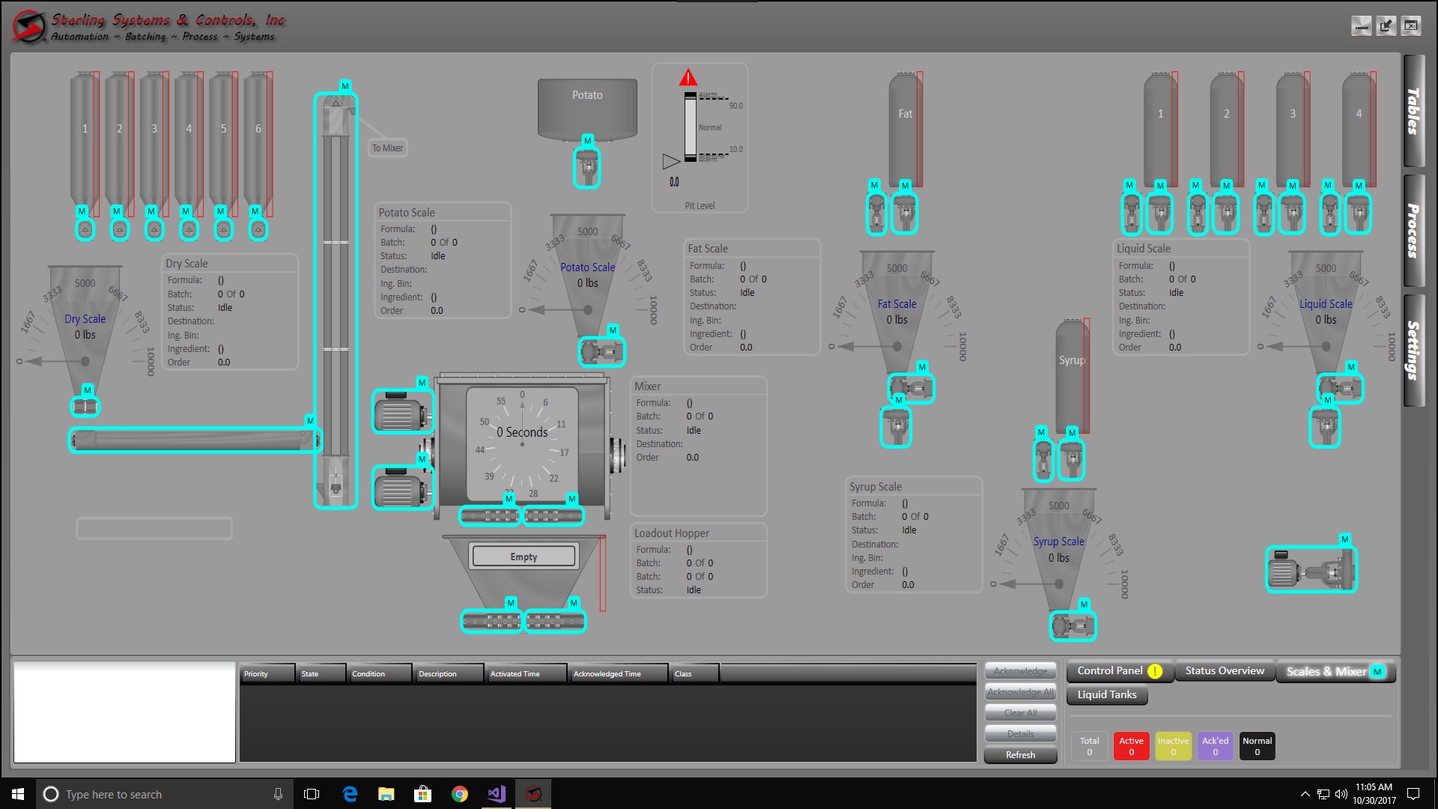This screenshot has height=809, width=1438.
Task: Open discharge valve icon under silo 3
Action: (x=154, y=230)
